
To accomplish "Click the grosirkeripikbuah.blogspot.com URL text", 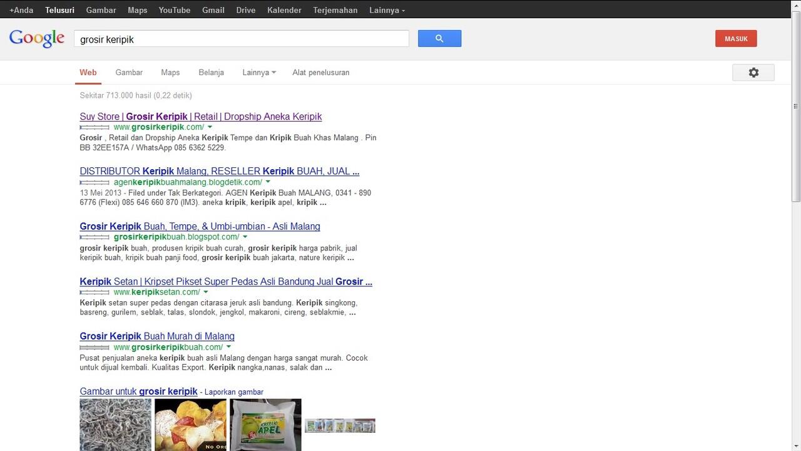I will click(176, 237).
